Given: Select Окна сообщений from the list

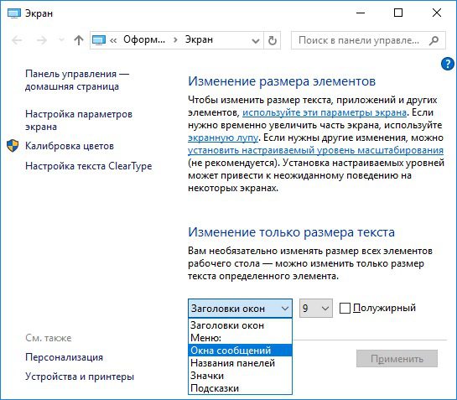Looking at the screenshot, I should coord(240,351).
